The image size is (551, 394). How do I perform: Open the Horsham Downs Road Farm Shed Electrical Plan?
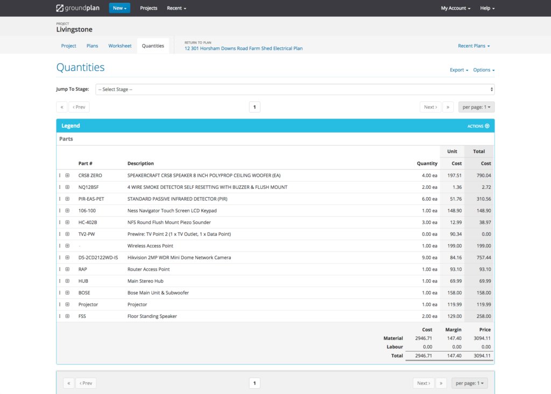coord(243,48)
